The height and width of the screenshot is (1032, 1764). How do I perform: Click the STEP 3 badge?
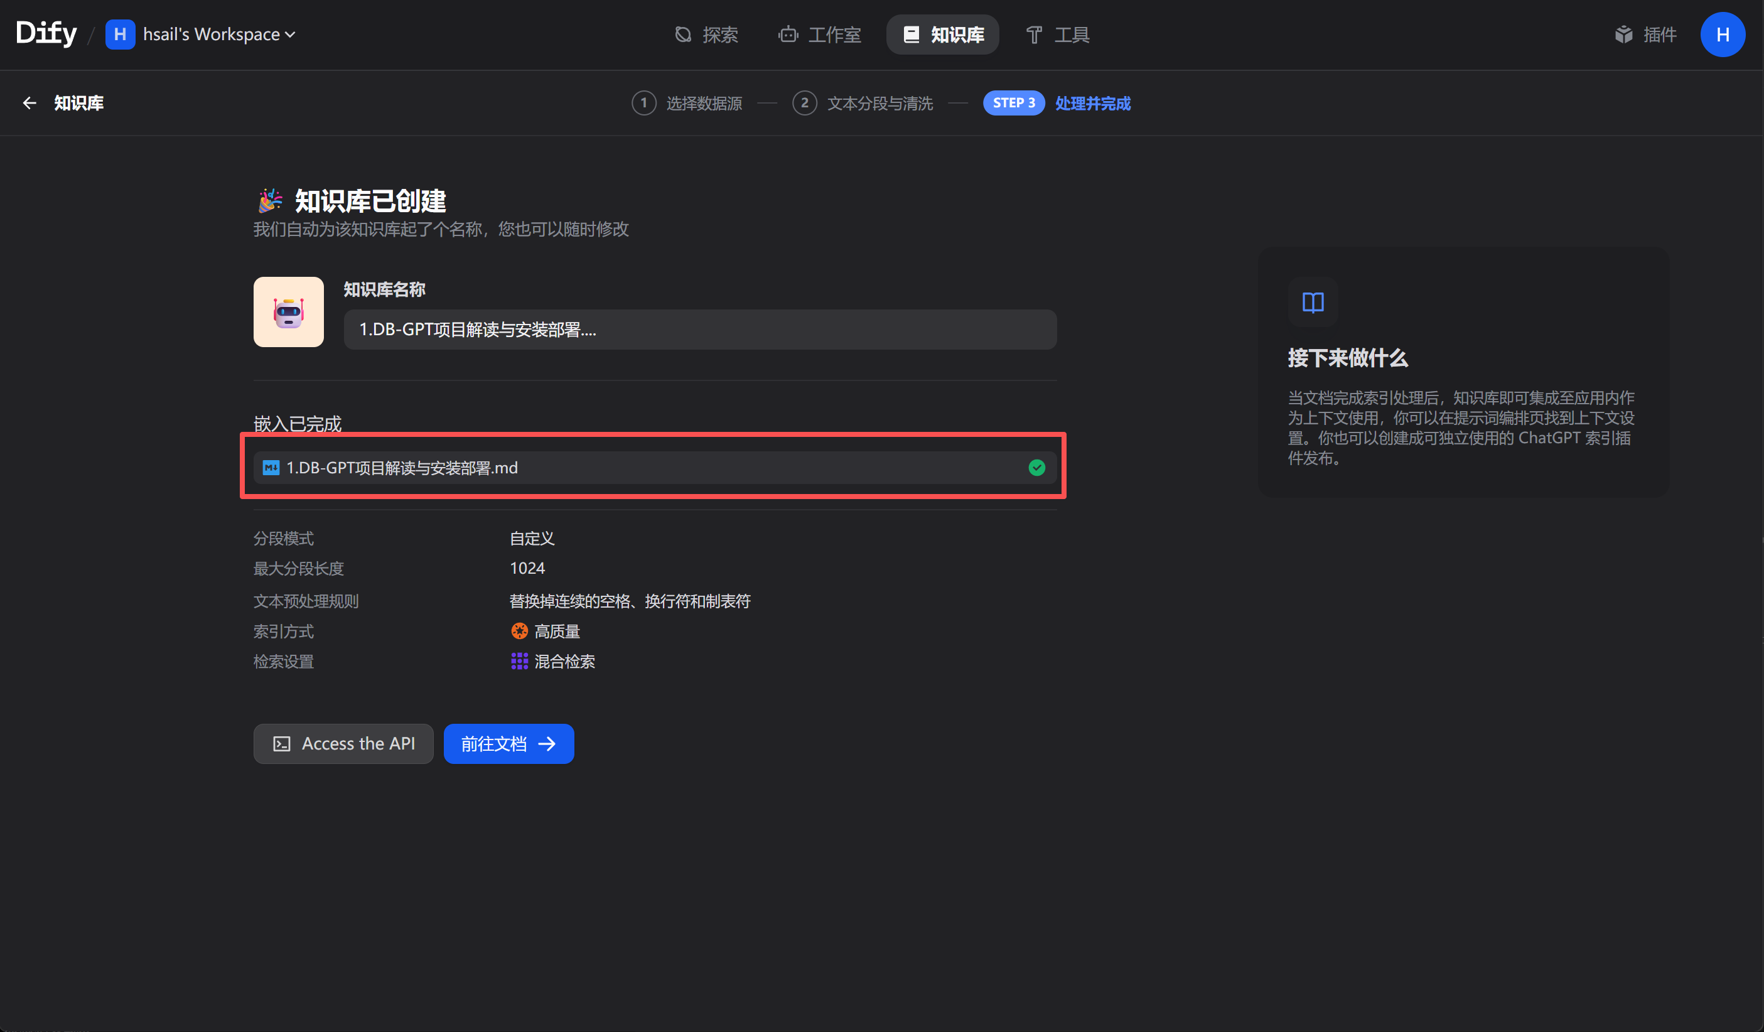(x=1014, y=103)
